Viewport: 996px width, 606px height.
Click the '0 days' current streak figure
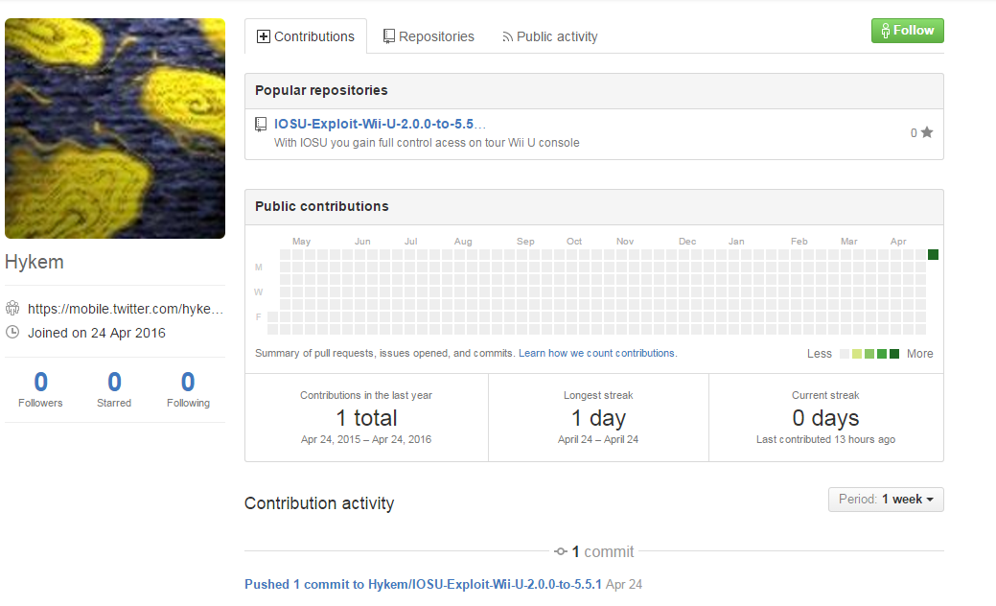point(825,418)
